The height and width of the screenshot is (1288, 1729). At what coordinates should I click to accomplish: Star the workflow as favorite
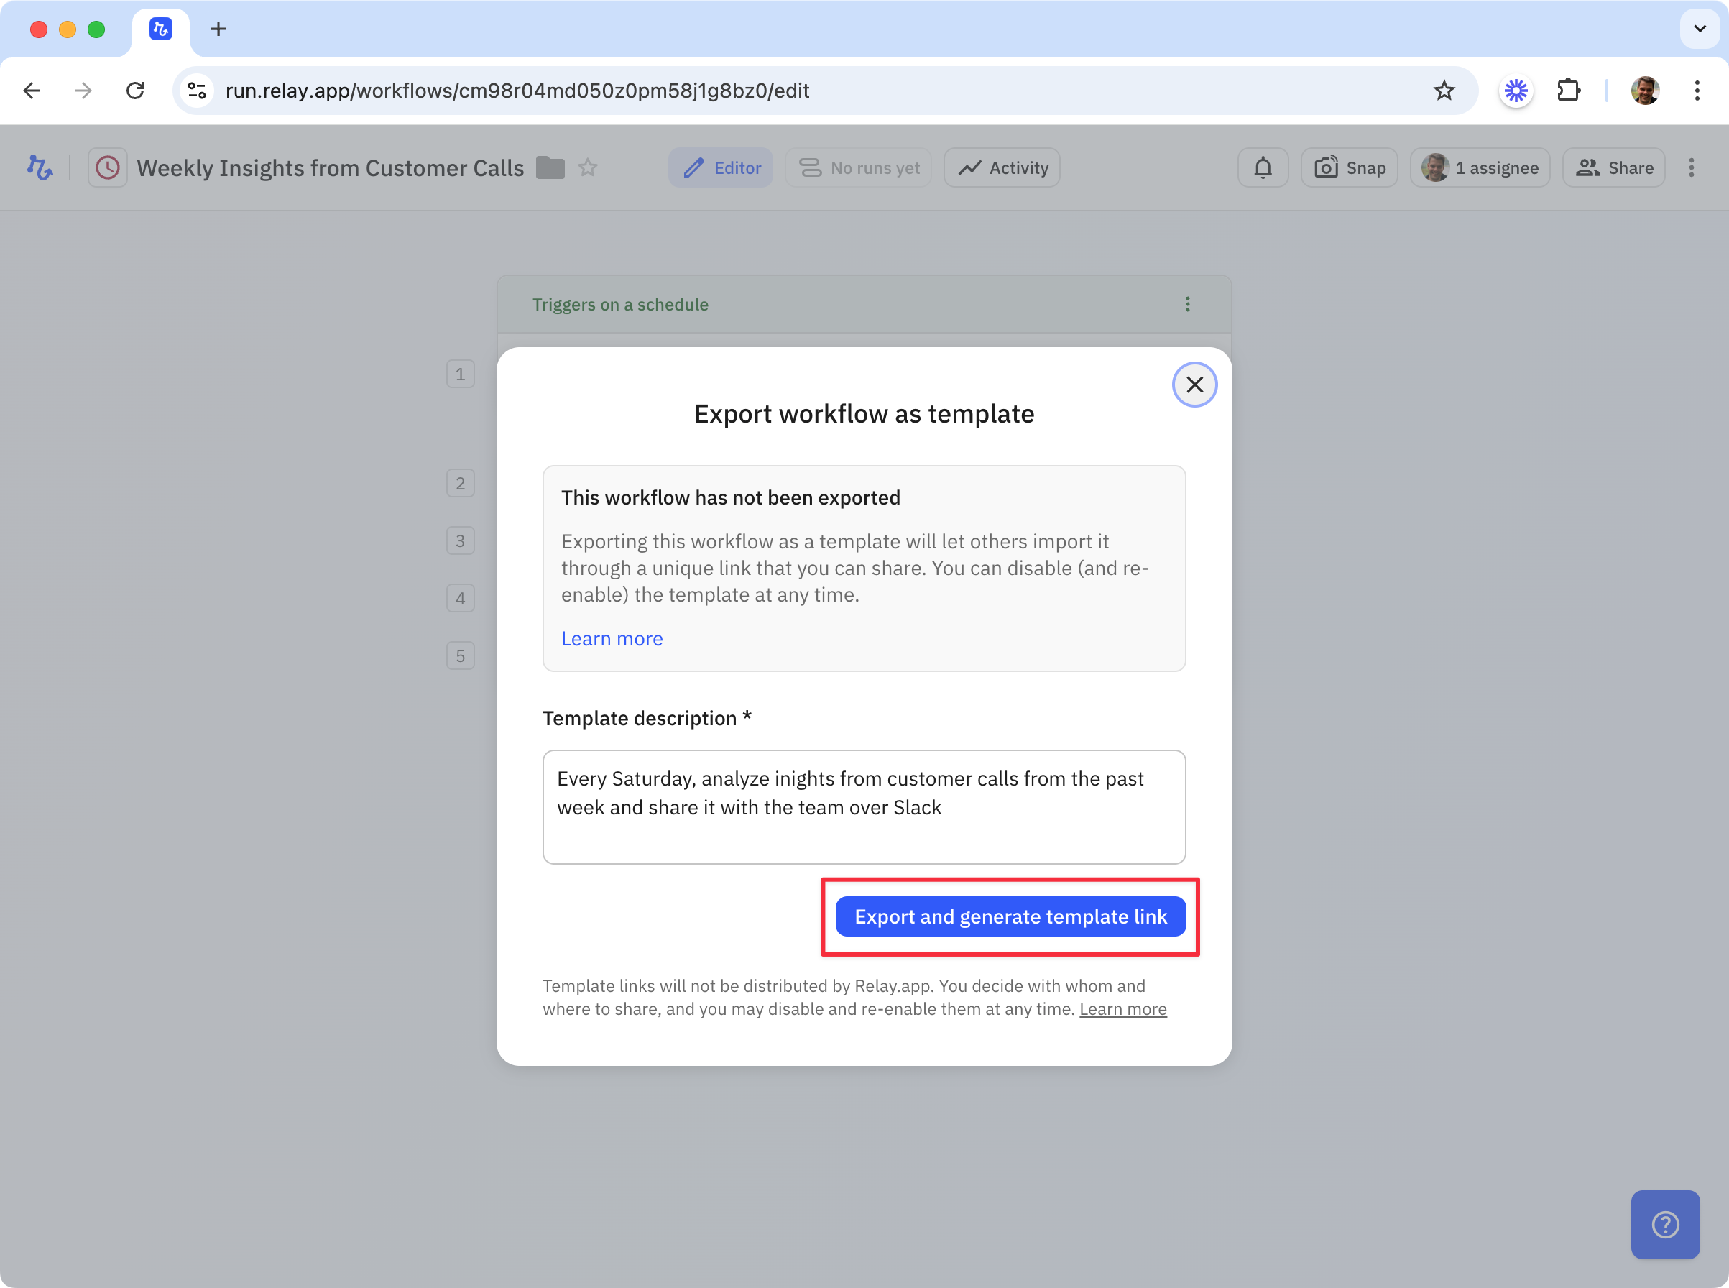click(588, 167)
